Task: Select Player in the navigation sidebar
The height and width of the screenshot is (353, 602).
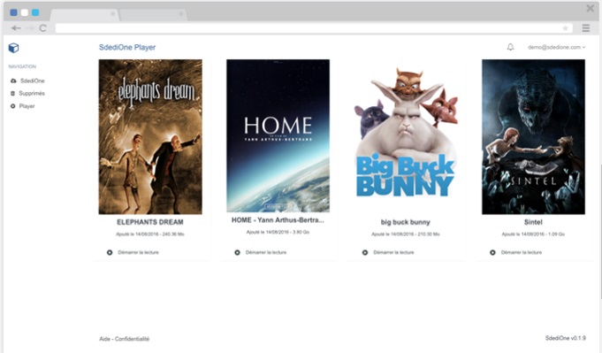Action: point(27,106)
